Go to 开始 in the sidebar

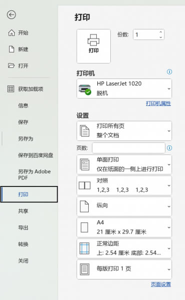(x=23, y=32)
